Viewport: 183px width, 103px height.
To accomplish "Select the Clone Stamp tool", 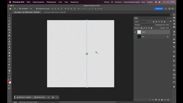I will pos(9,41).
